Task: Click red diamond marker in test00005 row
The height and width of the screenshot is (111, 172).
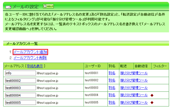Action: [152, 102]
